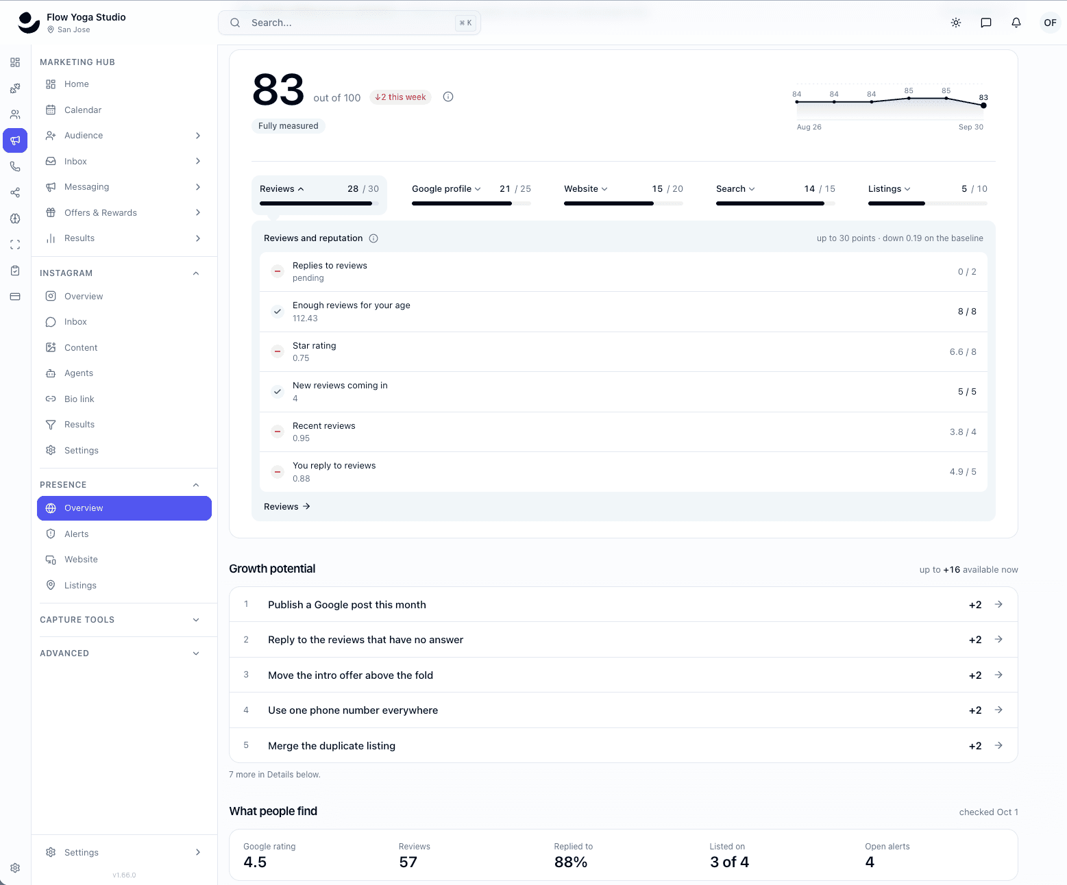
Task: Expand the Messaging submenu chevron
Action: point(198,187)
